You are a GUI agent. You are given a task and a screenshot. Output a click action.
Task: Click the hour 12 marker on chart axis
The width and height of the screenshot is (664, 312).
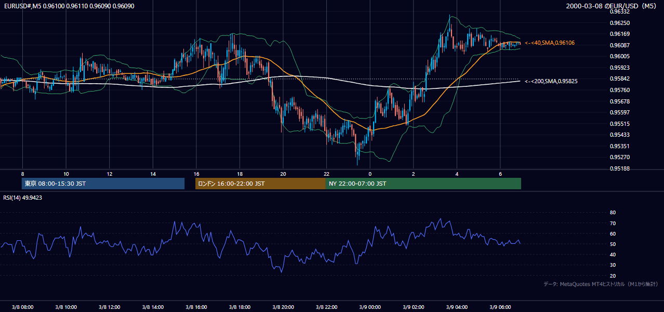(x=110, y=174)
